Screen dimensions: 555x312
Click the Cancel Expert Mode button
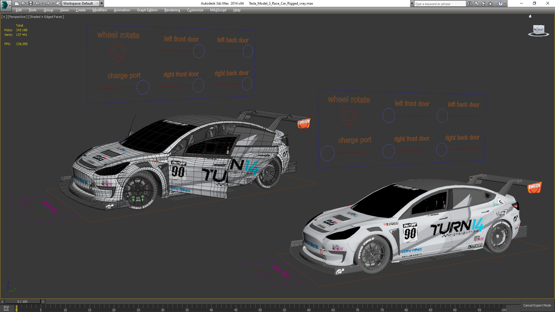537,305
